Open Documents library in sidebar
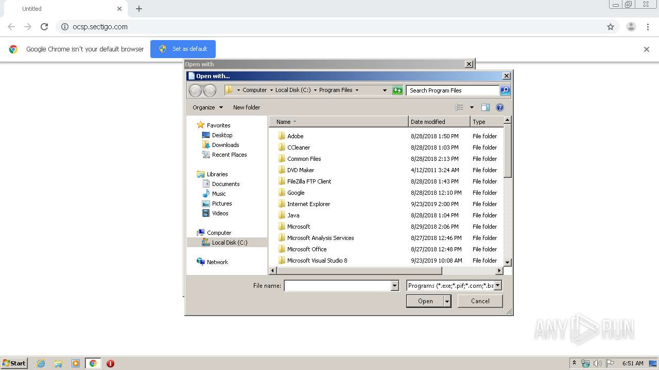The image size is (659, 370). tap(226, 184)
